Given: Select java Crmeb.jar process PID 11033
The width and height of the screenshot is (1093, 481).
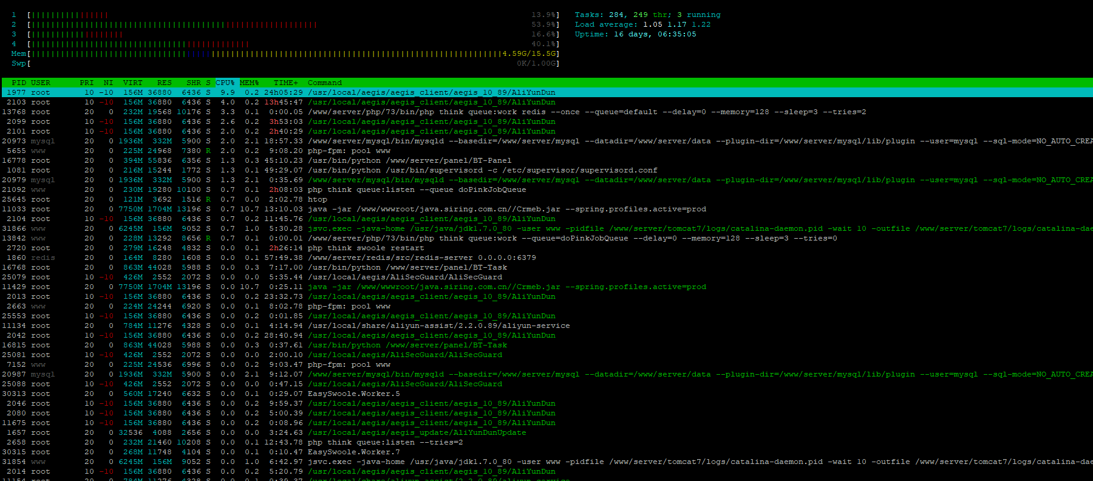Looking at the screenshot, I should click(x=546, y=209).
